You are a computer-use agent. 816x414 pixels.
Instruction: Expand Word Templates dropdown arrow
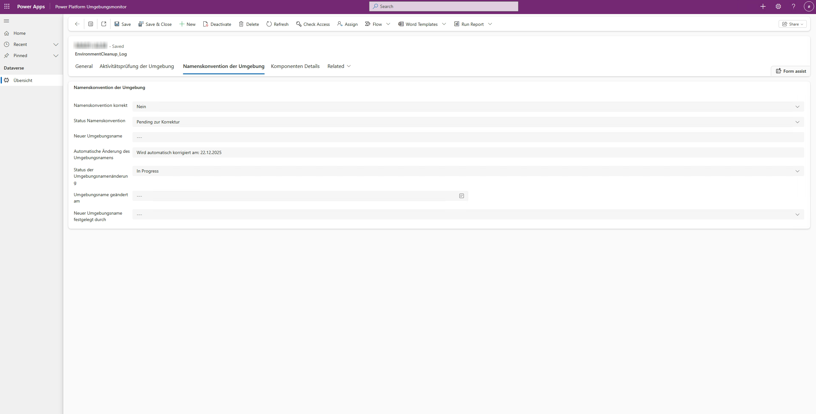click(x=444, y=24)
